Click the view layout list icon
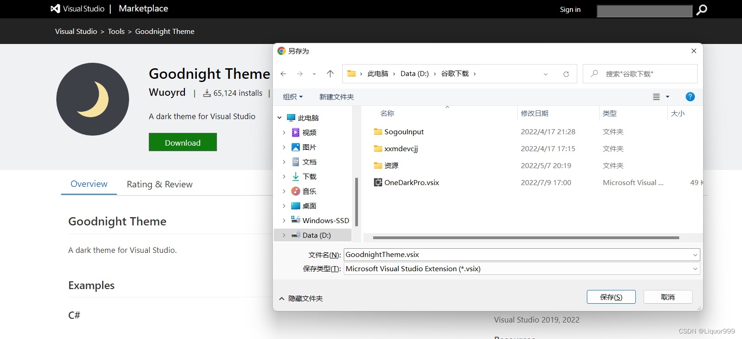Image resolution: width=742 pixels, height=339 pixels. click(x=656, y=97)
